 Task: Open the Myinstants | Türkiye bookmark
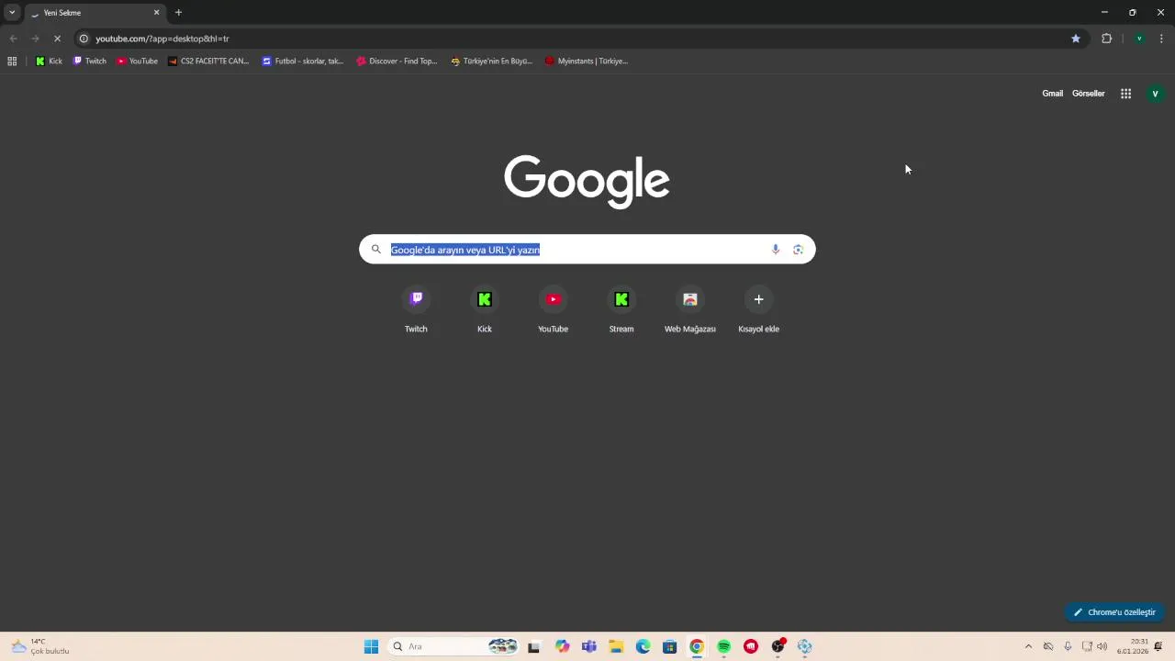pos(586,62)
